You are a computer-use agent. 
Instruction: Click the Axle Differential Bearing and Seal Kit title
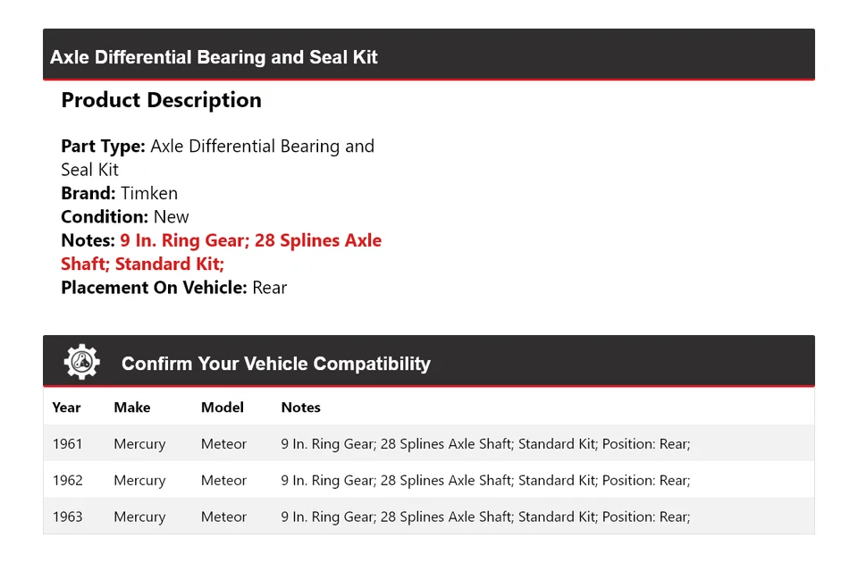pos(214,57)
